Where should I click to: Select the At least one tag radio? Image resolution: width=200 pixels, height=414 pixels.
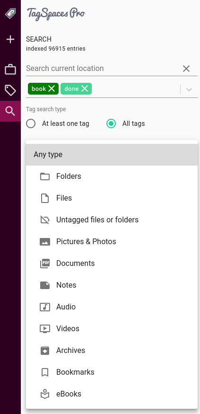(x=31, y=123)
